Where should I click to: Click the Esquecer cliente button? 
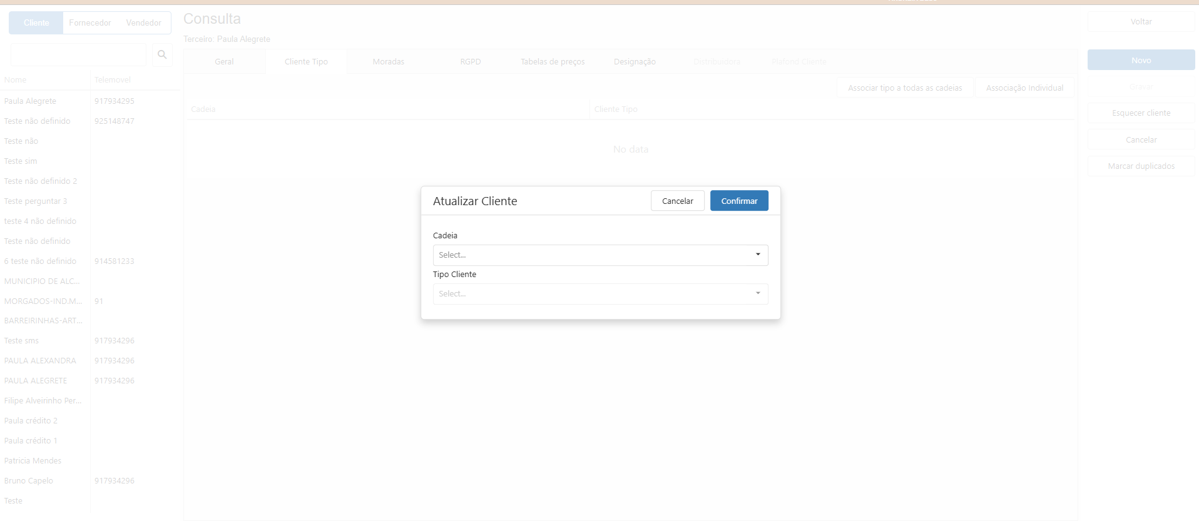click(1141, 113)
